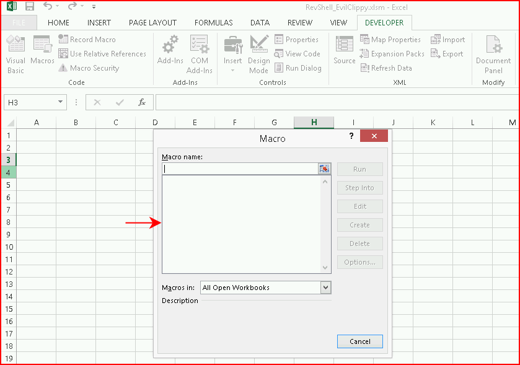This screenshot has width=520, height=365.
Task: Open the Visual Basic editor
Action: click(15, 55)
